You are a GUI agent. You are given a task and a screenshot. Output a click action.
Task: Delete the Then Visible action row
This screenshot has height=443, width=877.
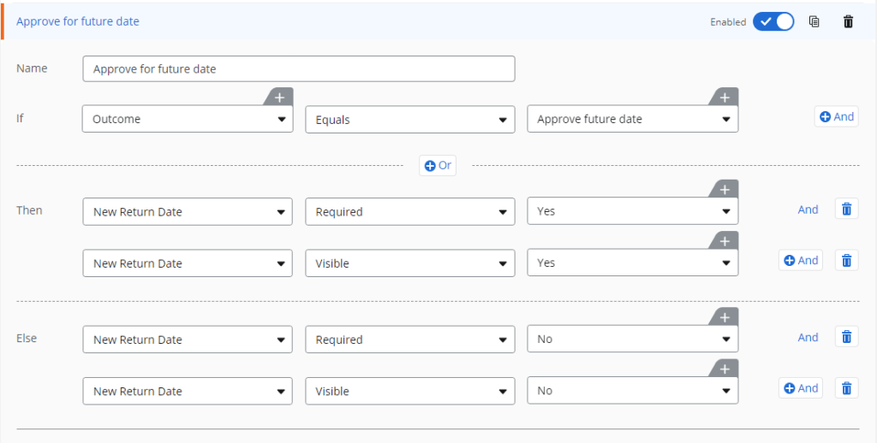point(846,261)
